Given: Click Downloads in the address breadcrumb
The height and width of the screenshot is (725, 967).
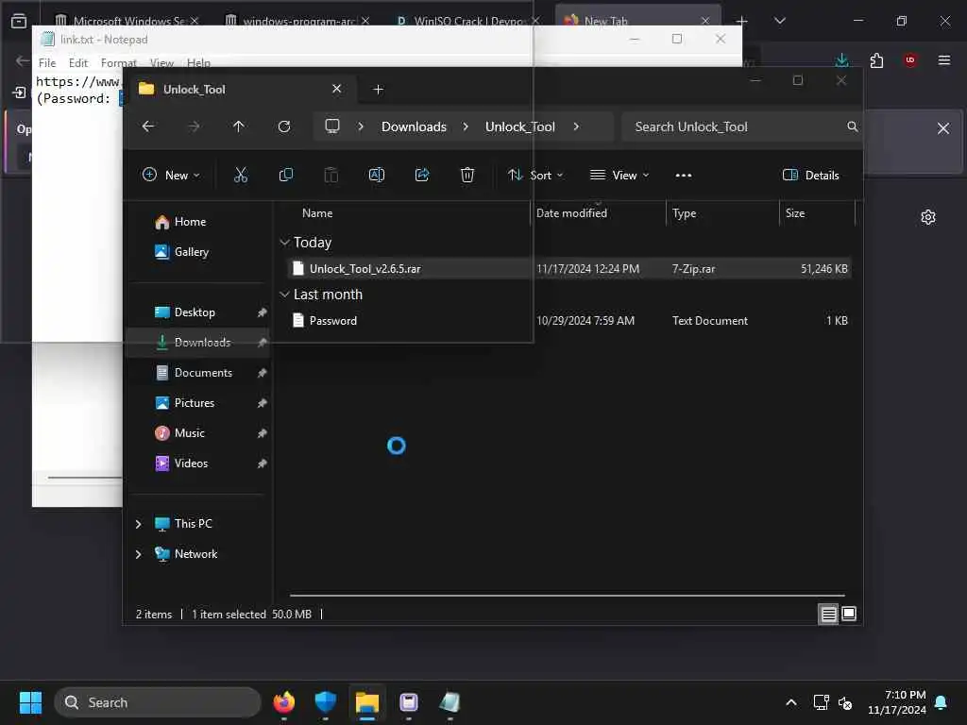Looking at the screenshot, I should (x=414, y=126).
